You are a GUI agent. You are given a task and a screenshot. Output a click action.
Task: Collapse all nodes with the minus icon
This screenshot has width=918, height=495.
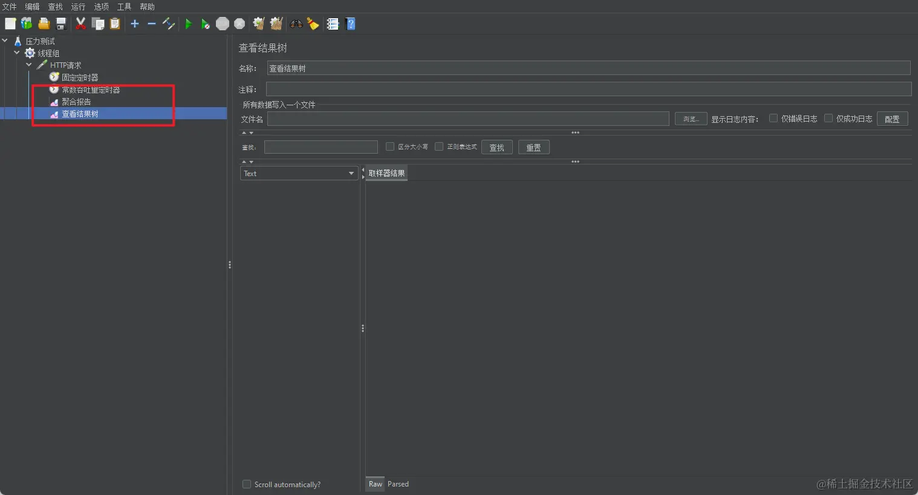click(x=152, y=24)
